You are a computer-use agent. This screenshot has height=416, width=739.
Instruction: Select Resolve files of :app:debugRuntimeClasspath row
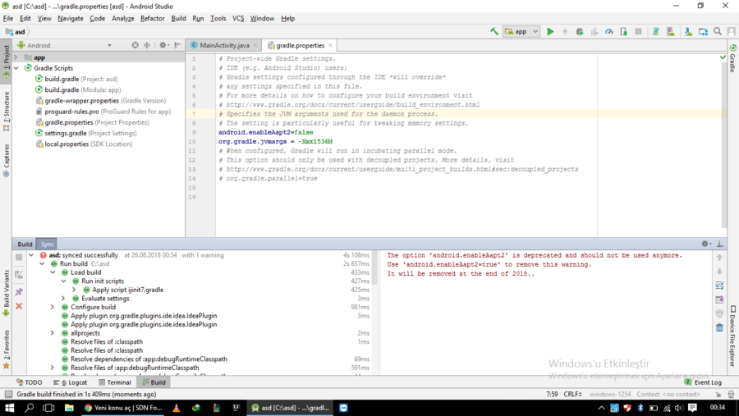coord(135,368)
